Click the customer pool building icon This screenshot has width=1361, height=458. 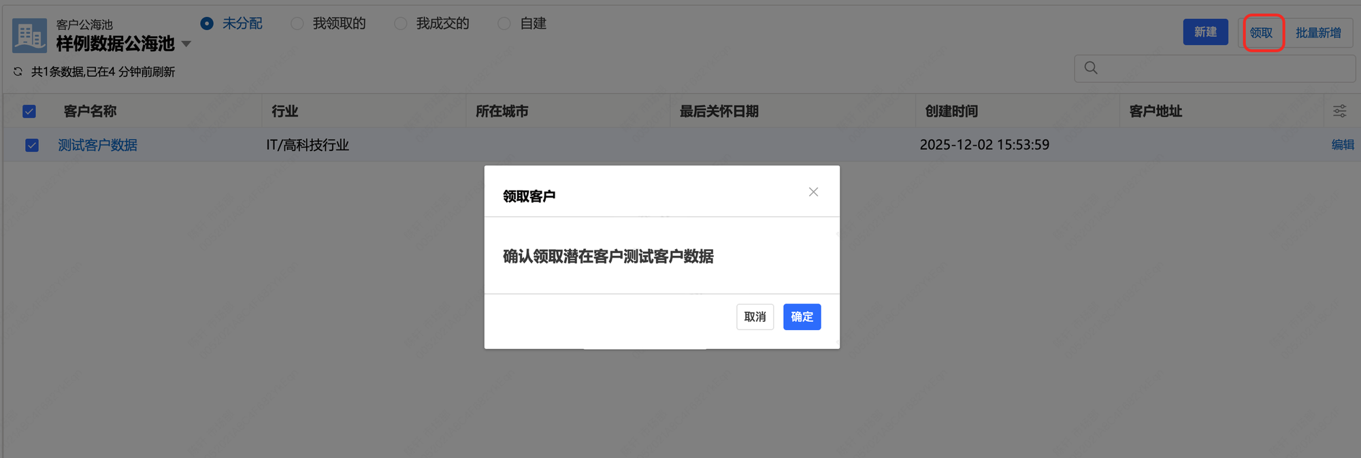(x=29, y=35)
